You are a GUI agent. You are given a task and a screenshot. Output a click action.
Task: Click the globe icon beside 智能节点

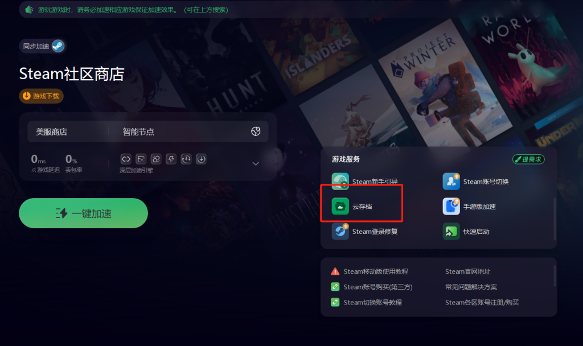pyautogui.click(x=256, y=131)
